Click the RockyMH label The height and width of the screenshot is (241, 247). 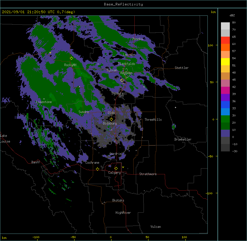pos(70,65)
